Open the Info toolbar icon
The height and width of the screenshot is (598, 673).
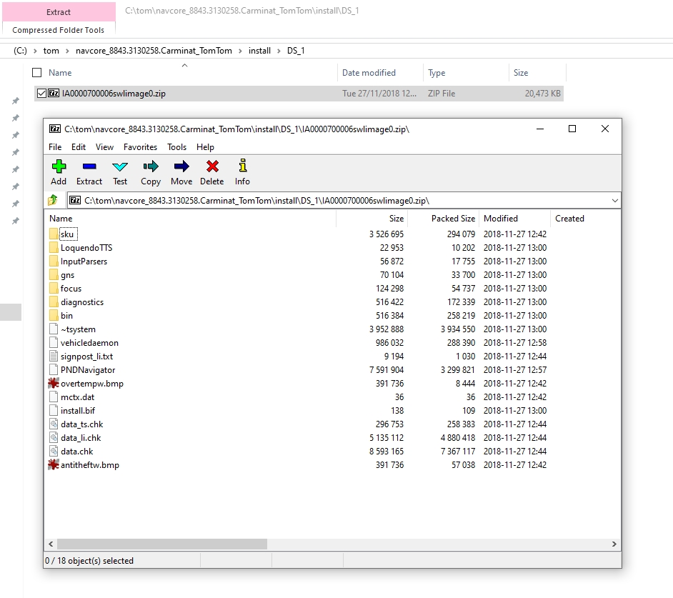242,166
